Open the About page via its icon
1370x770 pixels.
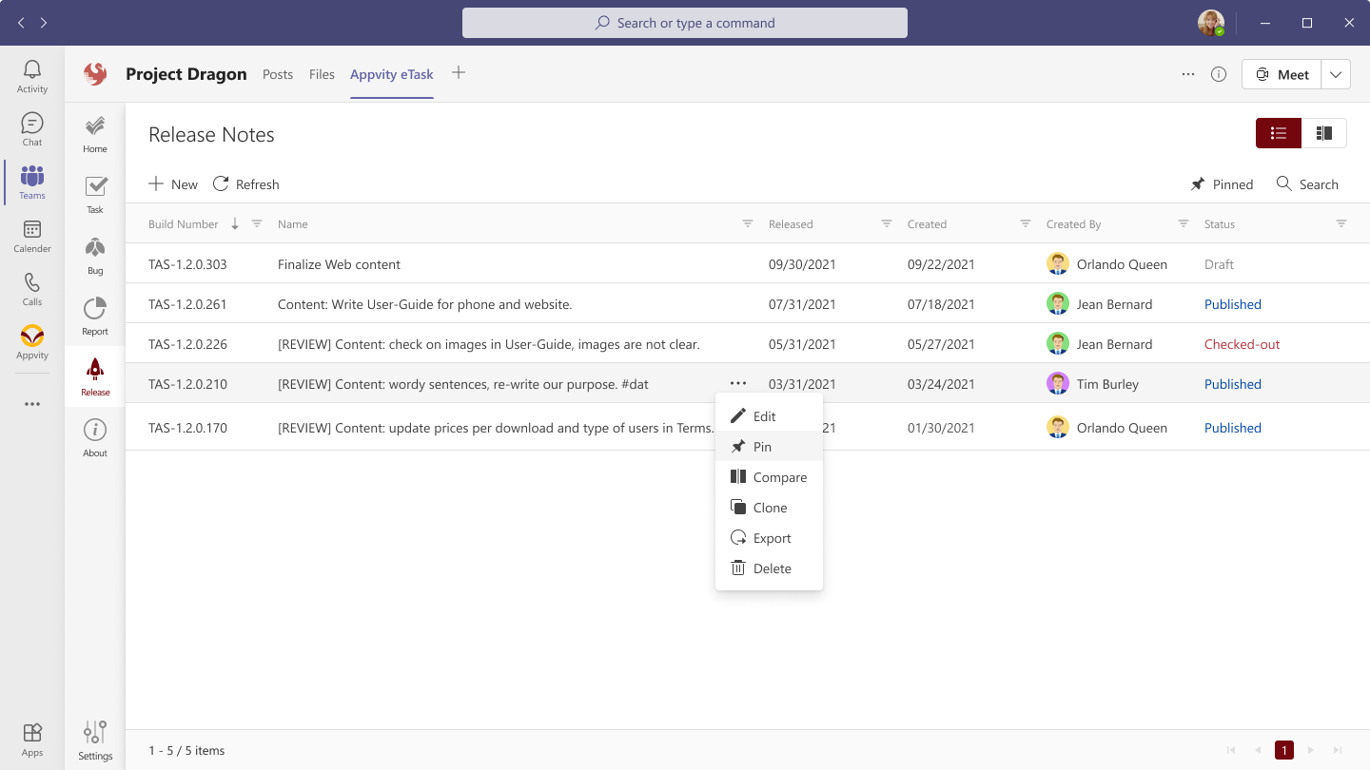(94, 435)
